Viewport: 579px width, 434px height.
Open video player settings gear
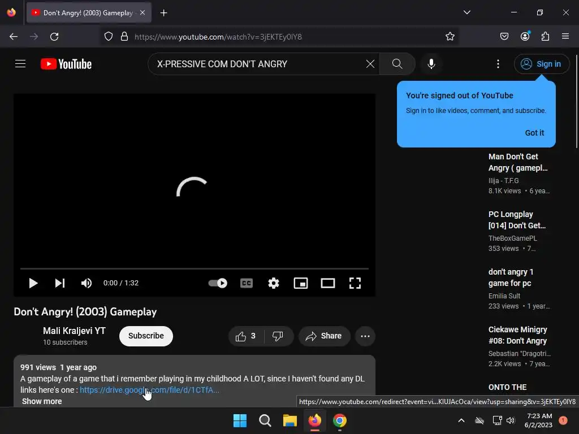(273, 283)
